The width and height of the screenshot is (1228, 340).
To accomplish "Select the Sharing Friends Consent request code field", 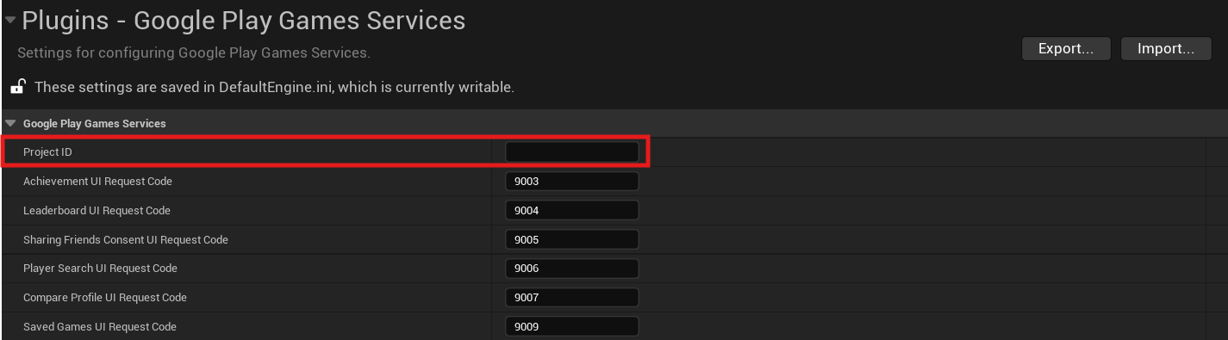I will 571,239.
